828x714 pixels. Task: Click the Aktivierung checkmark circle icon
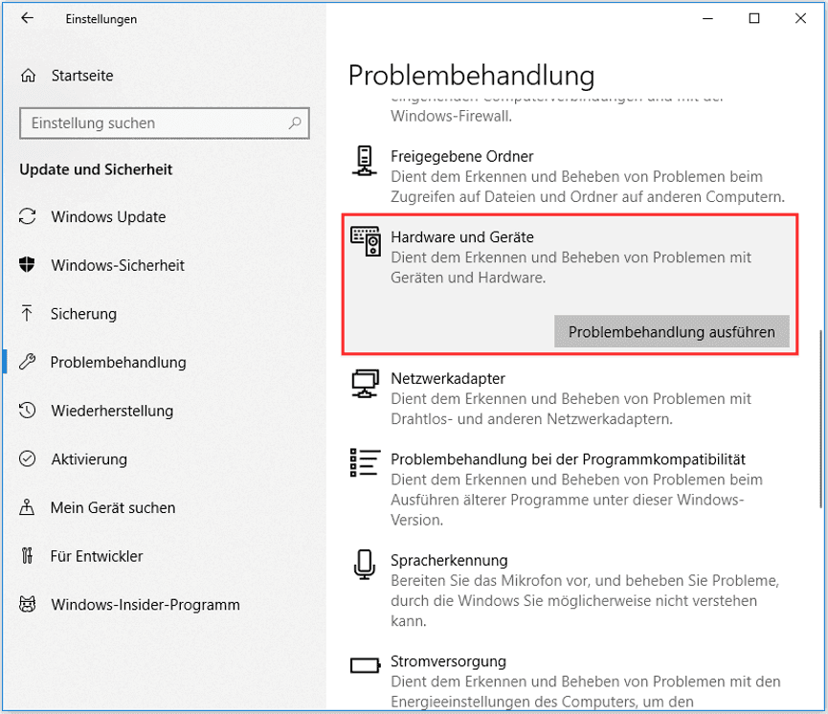[27, 458]
